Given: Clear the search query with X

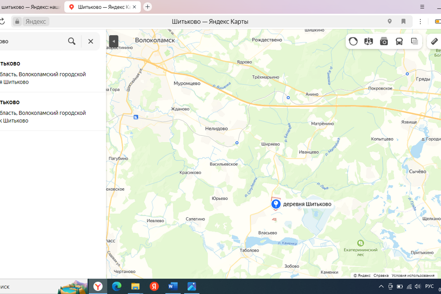Looking at the screenshot, I should [x=90, y=41].
